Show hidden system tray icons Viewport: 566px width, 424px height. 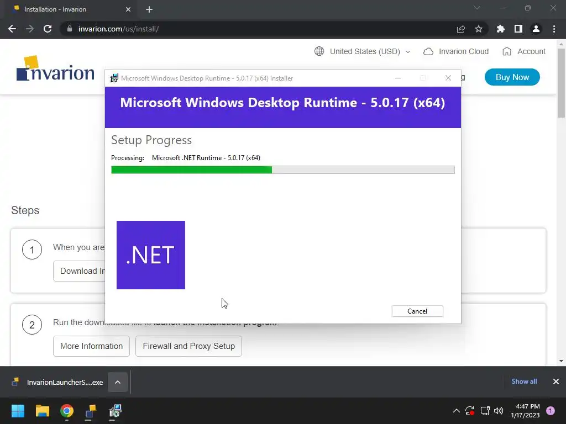point(456,411)
